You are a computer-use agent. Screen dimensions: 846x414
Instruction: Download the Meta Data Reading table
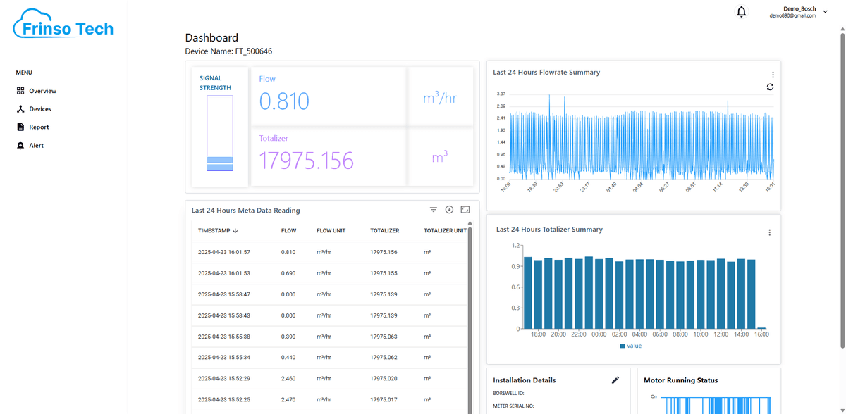(449, 210)
